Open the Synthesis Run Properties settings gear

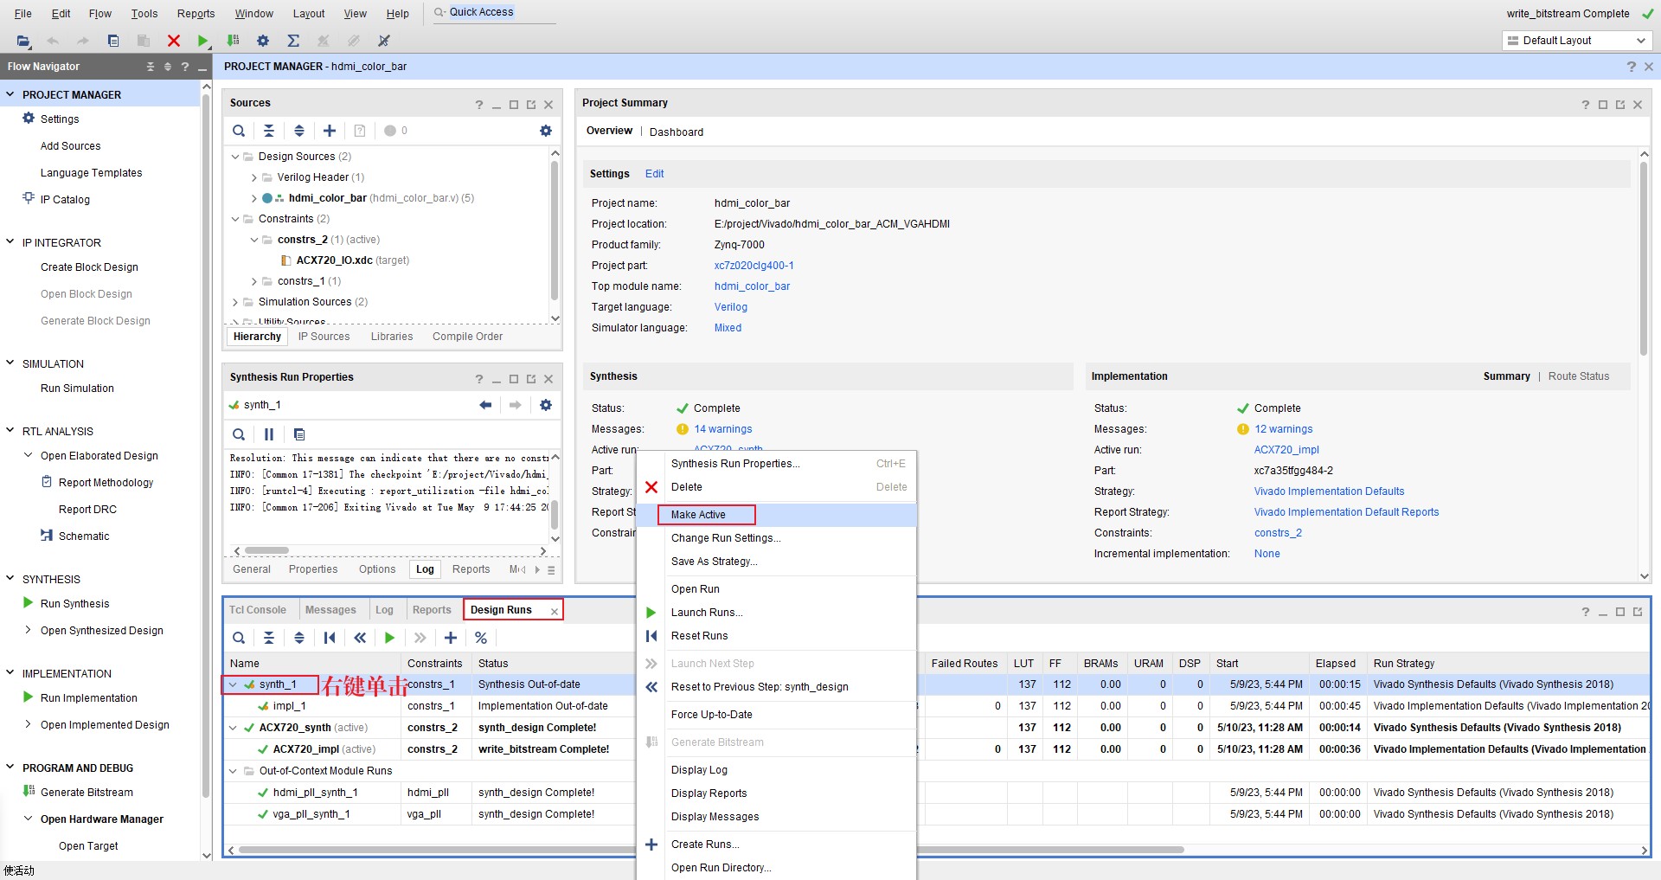click(x=546, y=405)
